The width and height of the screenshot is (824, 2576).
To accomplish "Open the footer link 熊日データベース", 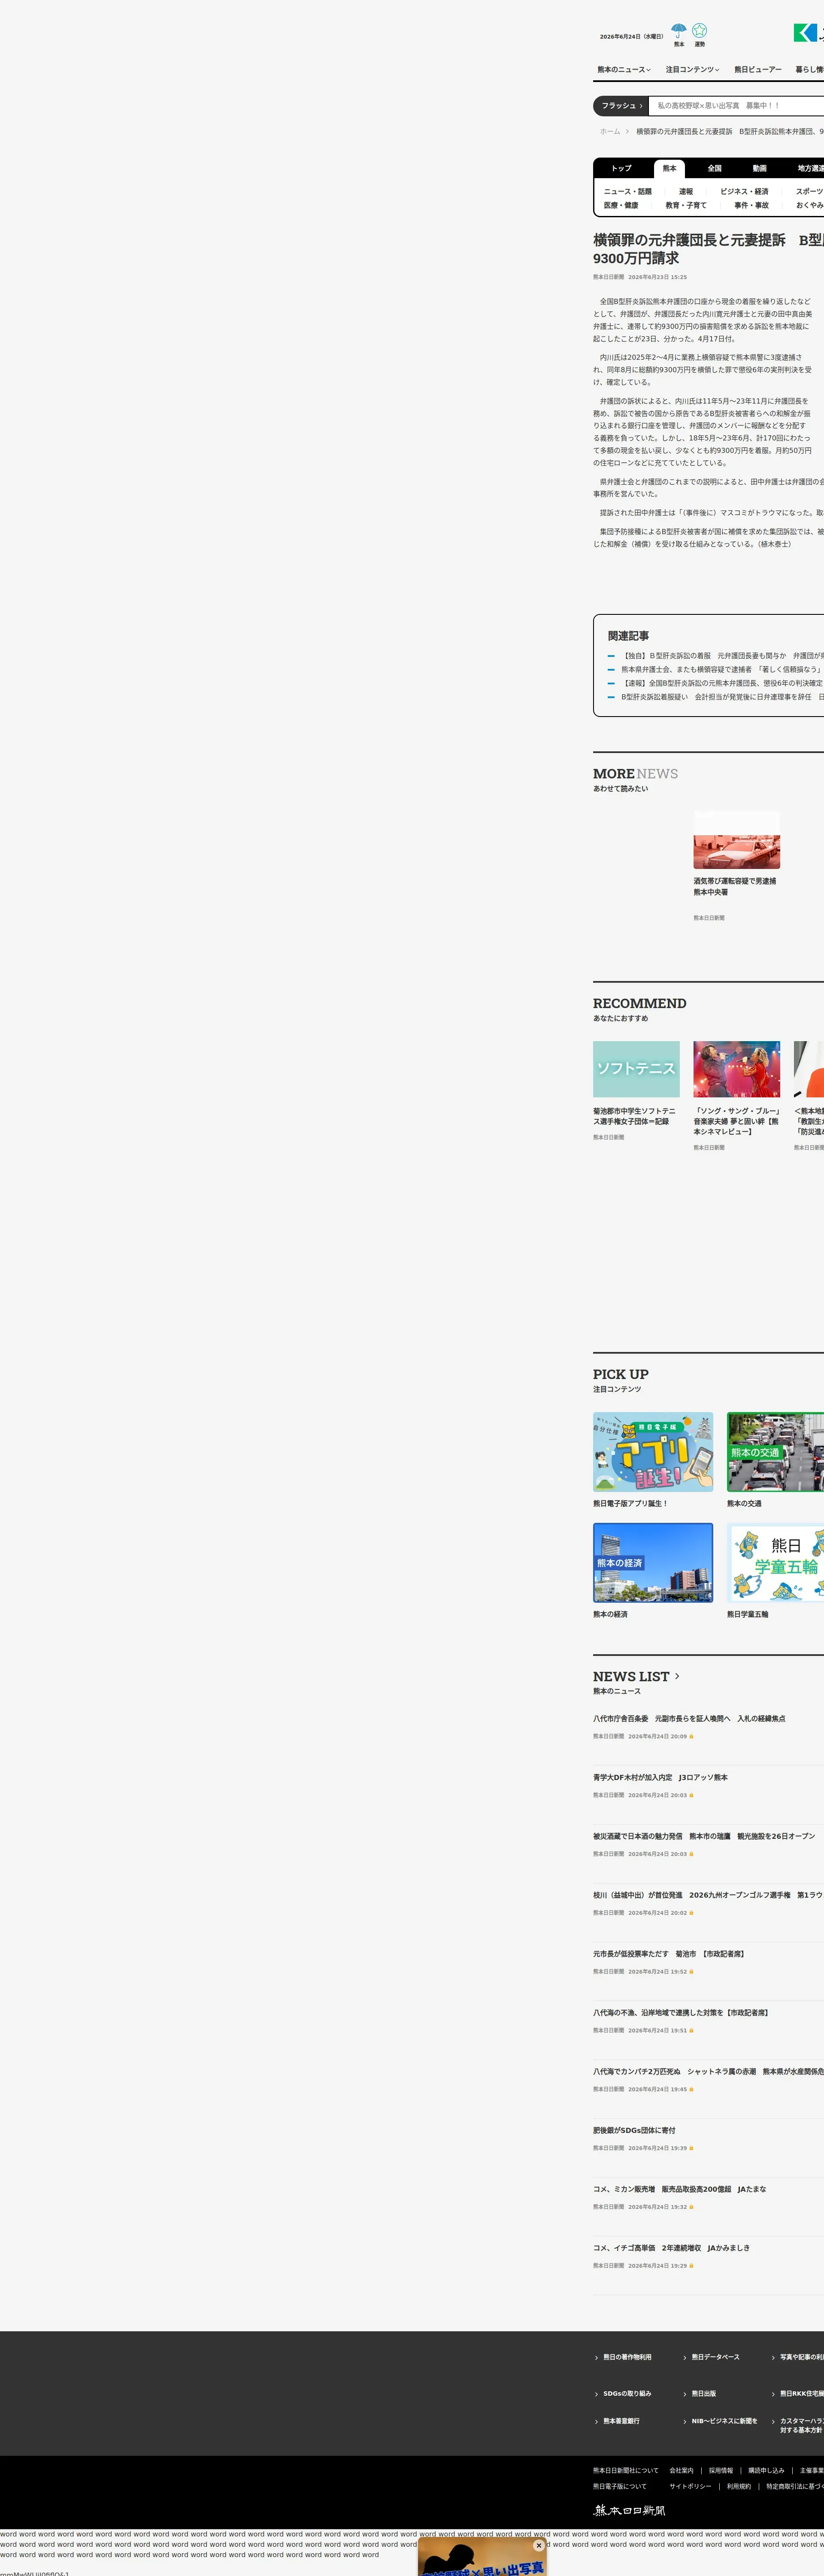I will (716, 2357).
